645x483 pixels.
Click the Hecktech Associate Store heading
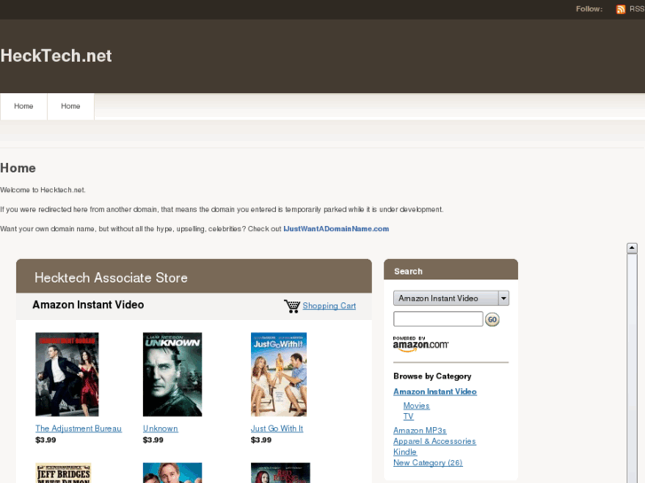(111, 278)
